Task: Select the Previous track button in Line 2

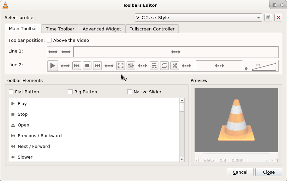Action: [x=77, y=66]
